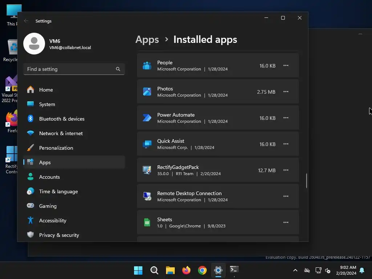
Task: Open the notification bell in tray
Action: (x=362, y=270)
